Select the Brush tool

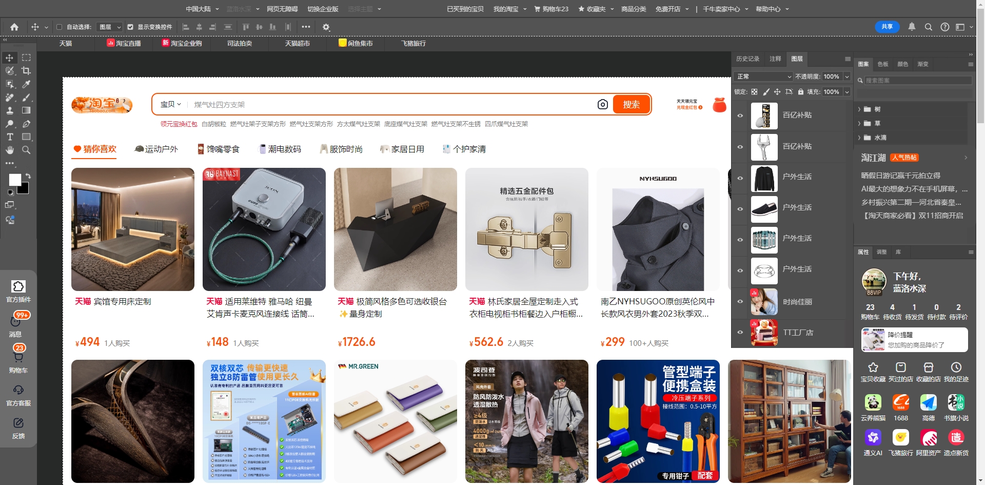(26, 97)
